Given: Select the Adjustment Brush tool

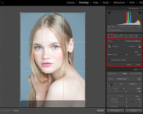Looking at the screenshot, I should [138, 36].
